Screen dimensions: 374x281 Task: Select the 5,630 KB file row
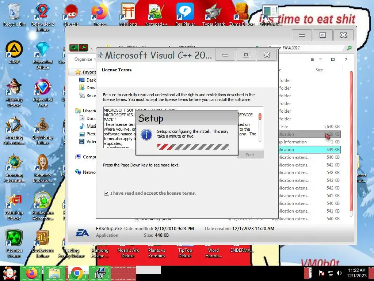point(309,126)
